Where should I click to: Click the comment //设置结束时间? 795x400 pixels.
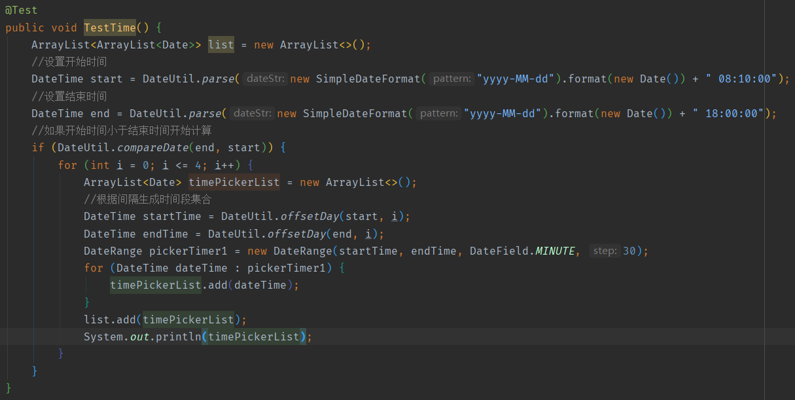pos(69,96)
